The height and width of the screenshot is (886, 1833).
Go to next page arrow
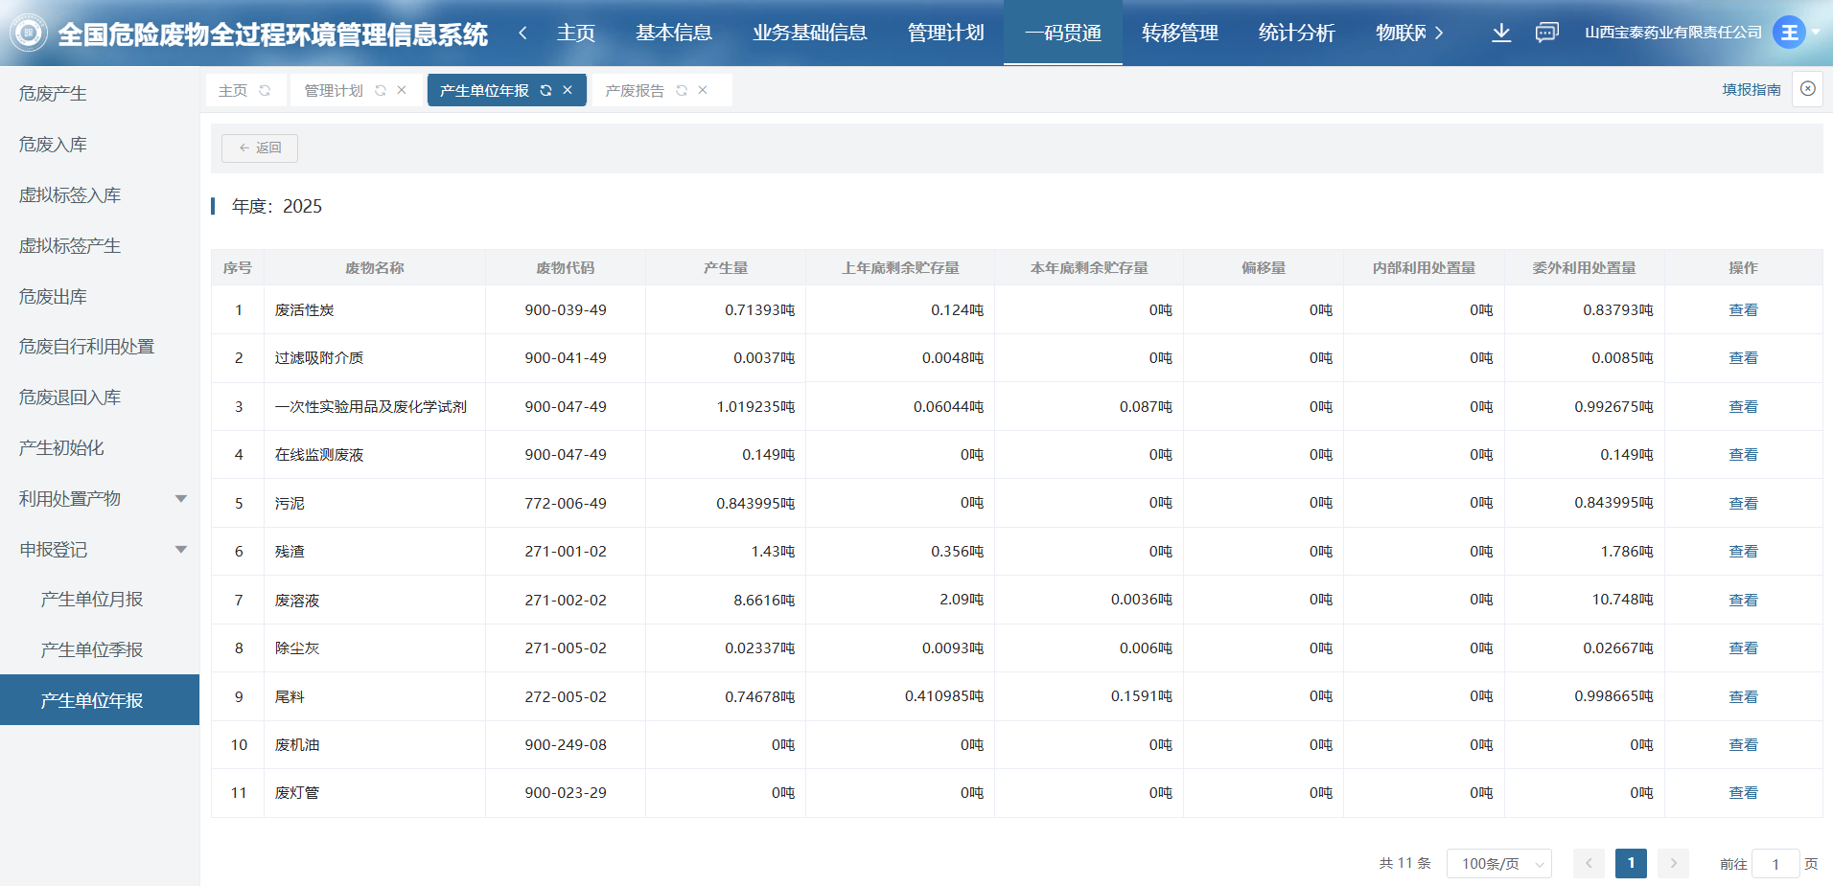click(x=1673, y=863)
